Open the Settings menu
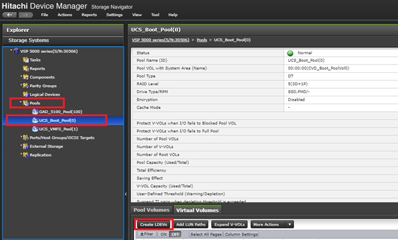The width and height of the screenshot is (398, 240). tap(114, 15)
